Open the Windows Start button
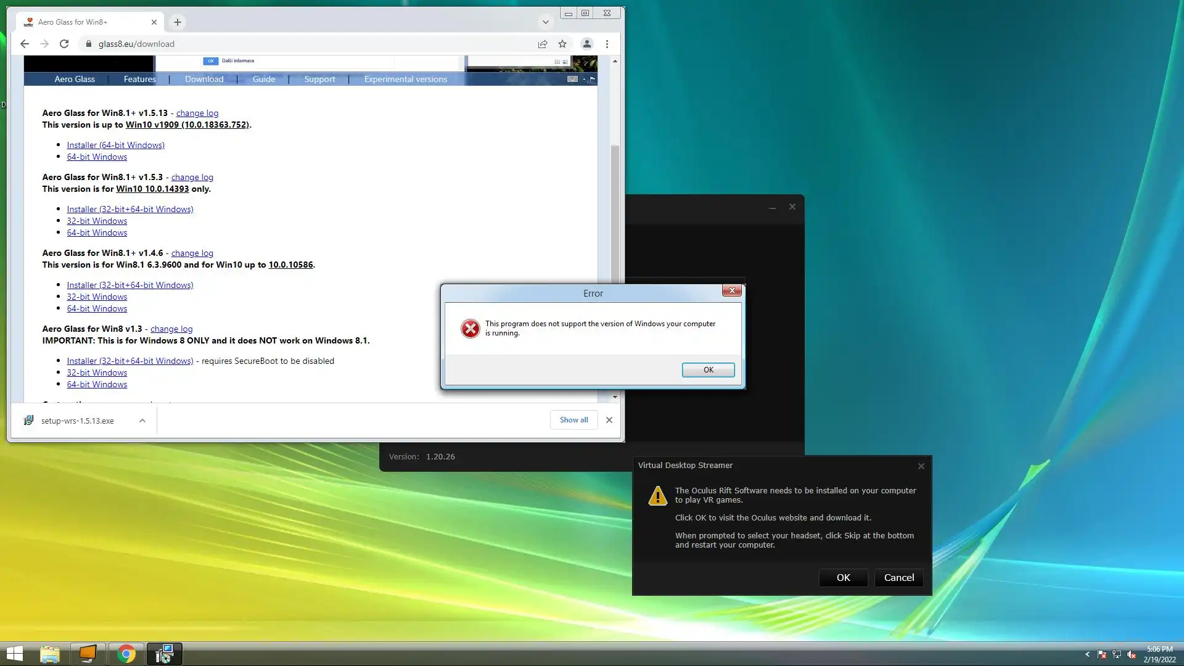Image resolution: width=1184 pixels, height=666 pixels. point(14,654)
